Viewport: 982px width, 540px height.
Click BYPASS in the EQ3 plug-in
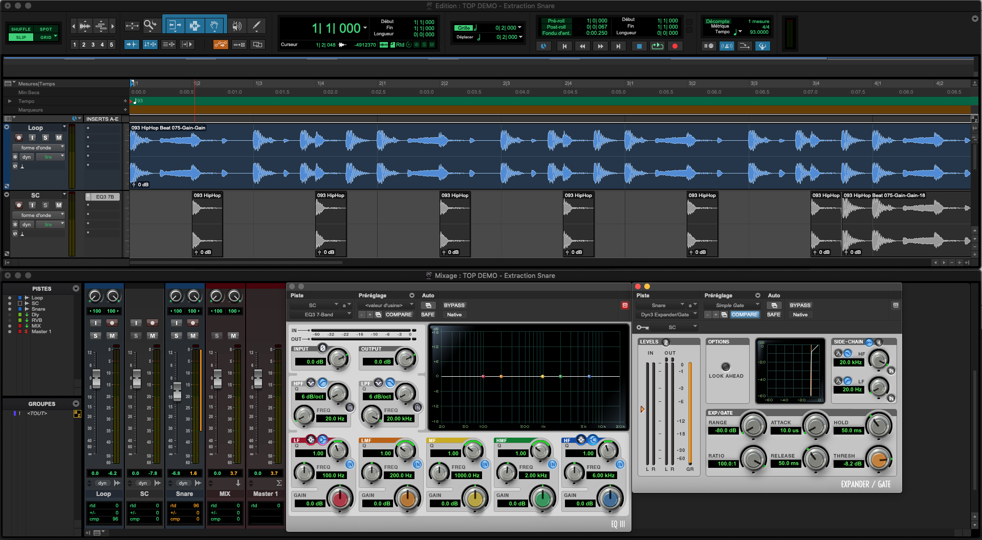(x=454, y=306)
